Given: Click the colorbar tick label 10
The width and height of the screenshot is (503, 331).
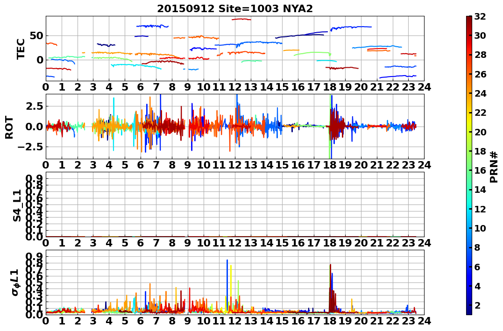Looking at the screenshot, I should (480, 228).
